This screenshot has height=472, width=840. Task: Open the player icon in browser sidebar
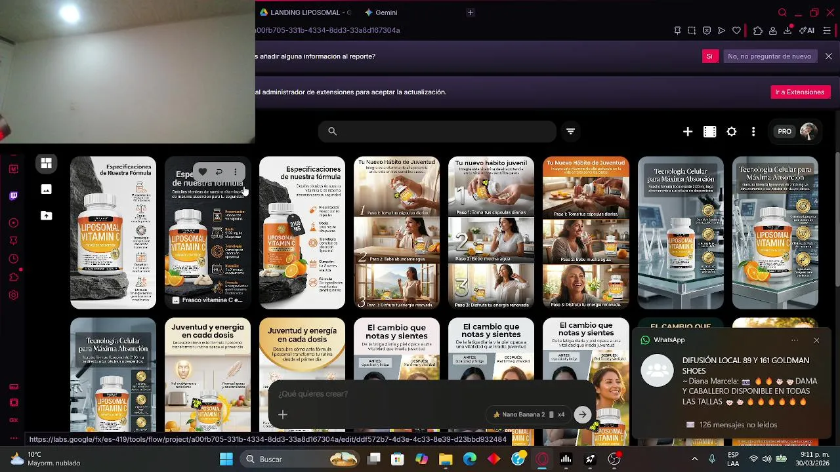(14, 223)
